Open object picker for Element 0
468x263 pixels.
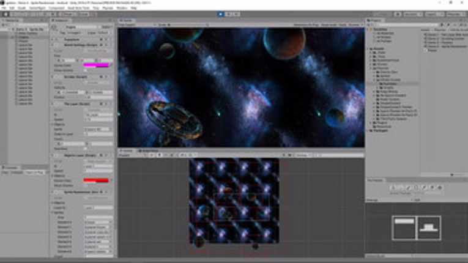coord(111,223)
